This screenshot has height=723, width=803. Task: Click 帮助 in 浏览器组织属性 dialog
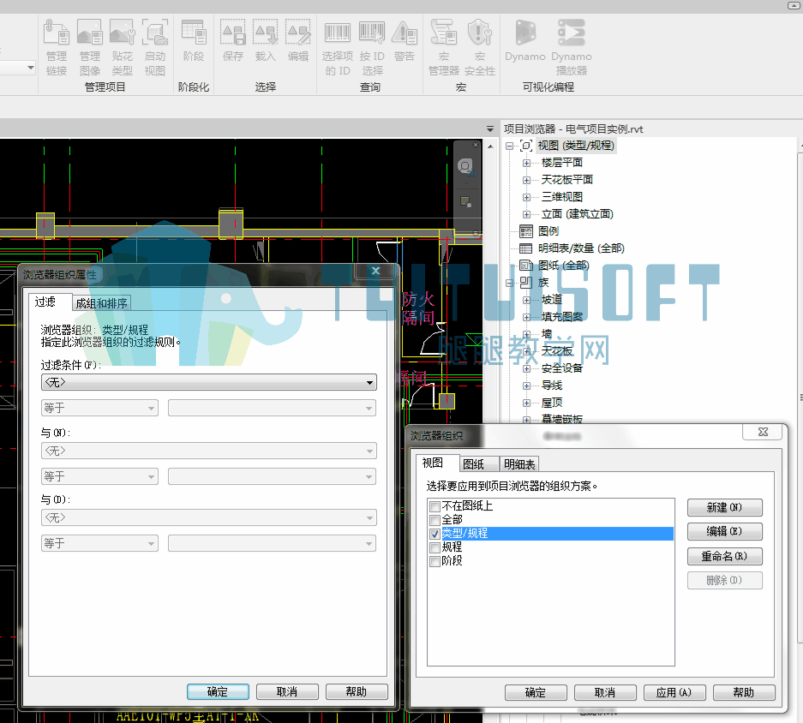tap(357, 692)
